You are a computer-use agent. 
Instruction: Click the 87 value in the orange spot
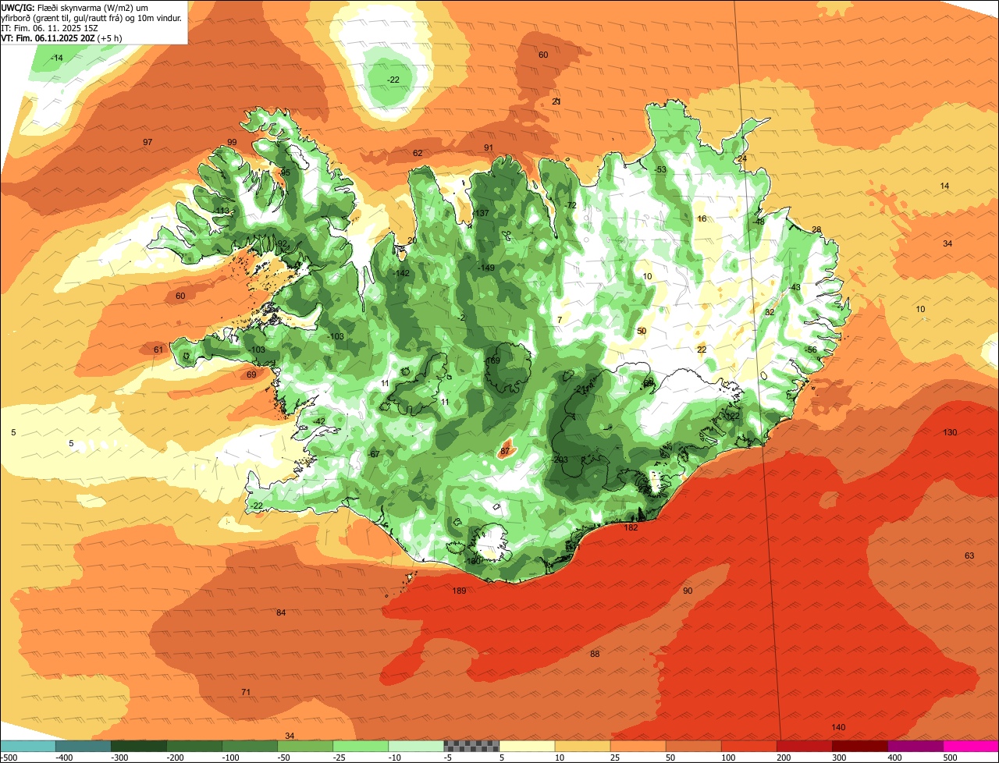[x=505, y=451]
